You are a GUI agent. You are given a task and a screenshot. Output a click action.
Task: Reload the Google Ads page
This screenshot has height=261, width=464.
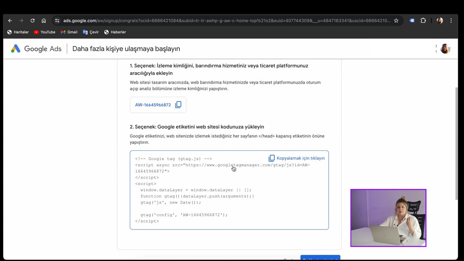coord(32,21)
